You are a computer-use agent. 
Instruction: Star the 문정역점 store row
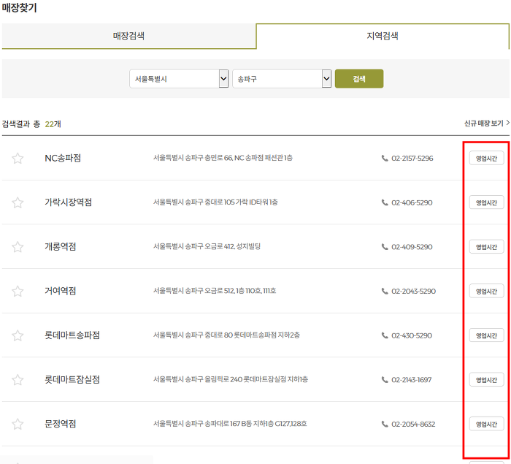tap(18, 425)
